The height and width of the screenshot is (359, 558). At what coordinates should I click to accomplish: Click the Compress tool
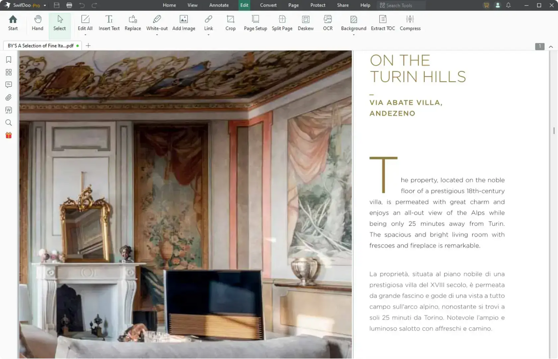410,23
